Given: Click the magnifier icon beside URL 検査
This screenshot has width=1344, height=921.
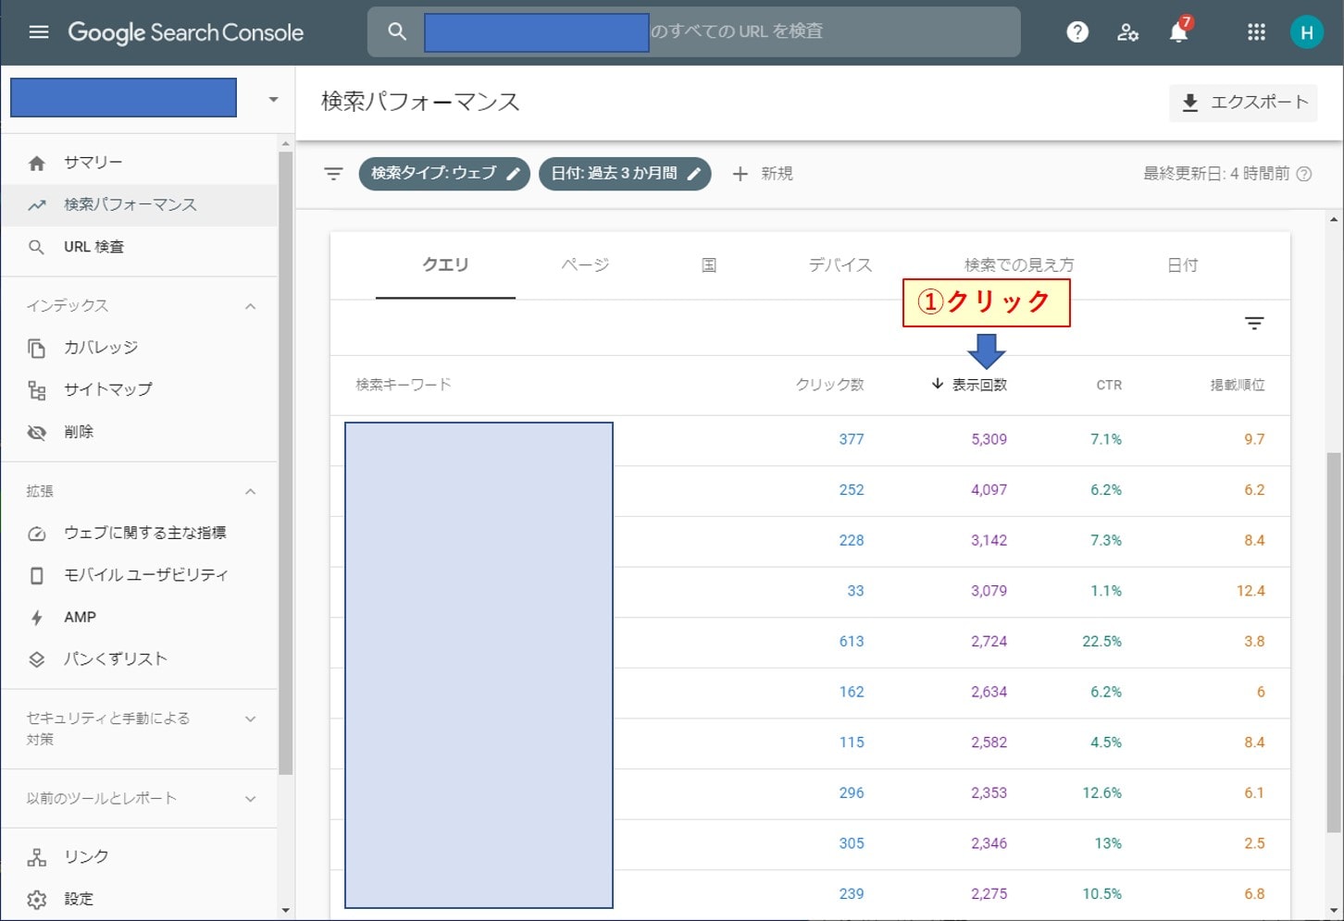Looking at the screenshot, I should tap(37, 247).
